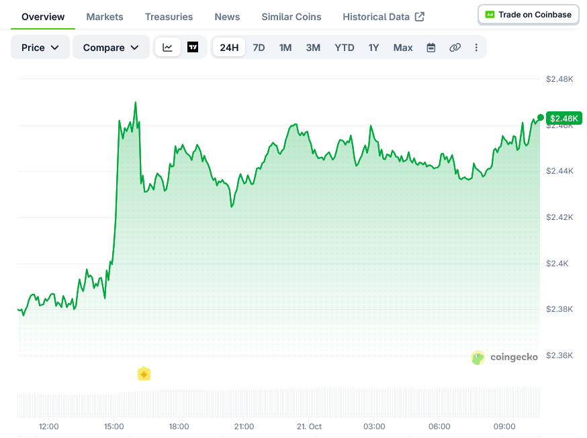Click the 06:00 time axis label
The width and height of the screenshot is (587, 438).
click(439, 427)
